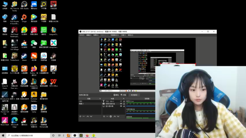Select the OBS scene in the scenes list
The image size is (246, 138).
90,101
